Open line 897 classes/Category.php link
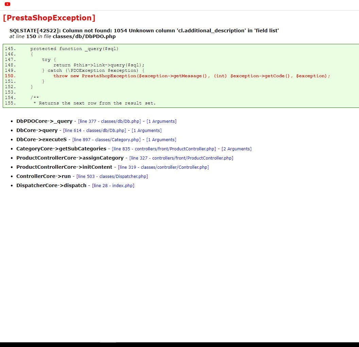The width and height of the screenshot is (359, 347). 106,139
